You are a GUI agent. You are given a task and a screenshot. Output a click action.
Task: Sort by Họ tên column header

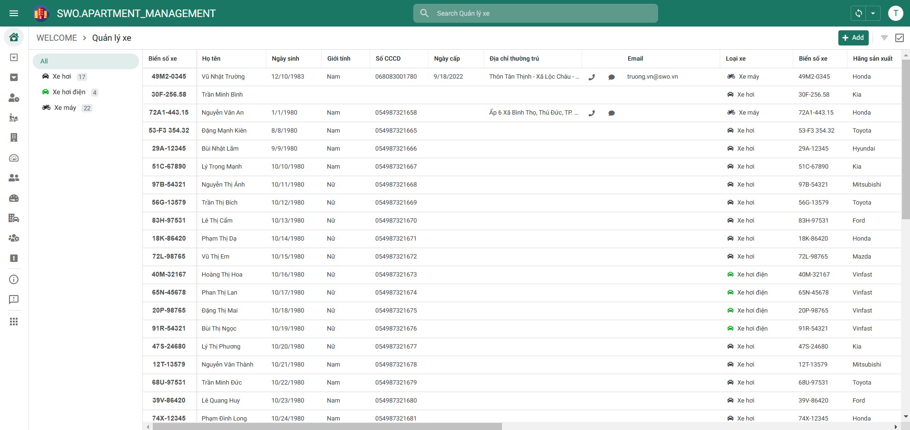(x=211, y=59)
